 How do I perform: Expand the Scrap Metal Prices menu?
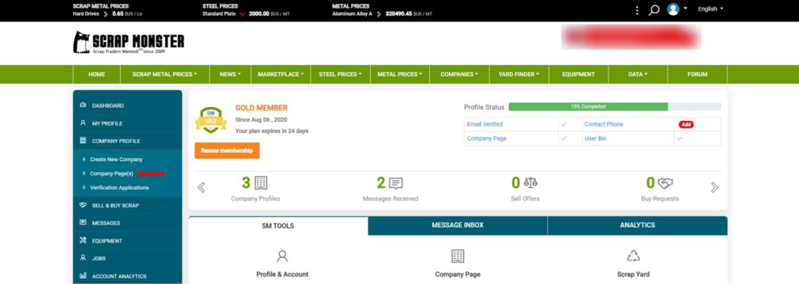click(x=165, y=74)
